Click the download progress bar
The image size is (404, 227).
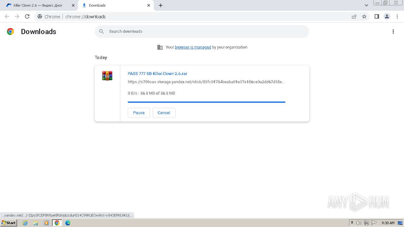click(206, 102)
